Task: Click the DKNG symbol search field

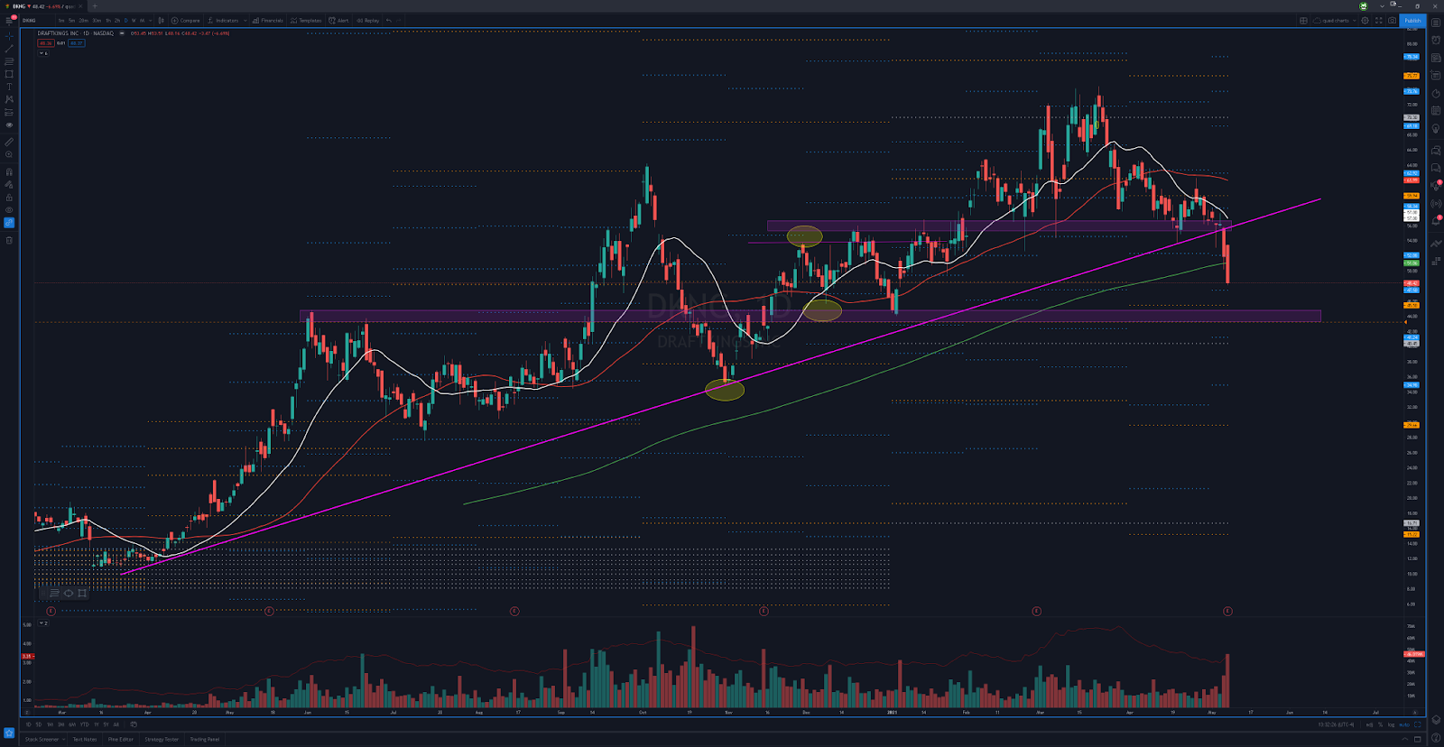Action: [36, 20]
